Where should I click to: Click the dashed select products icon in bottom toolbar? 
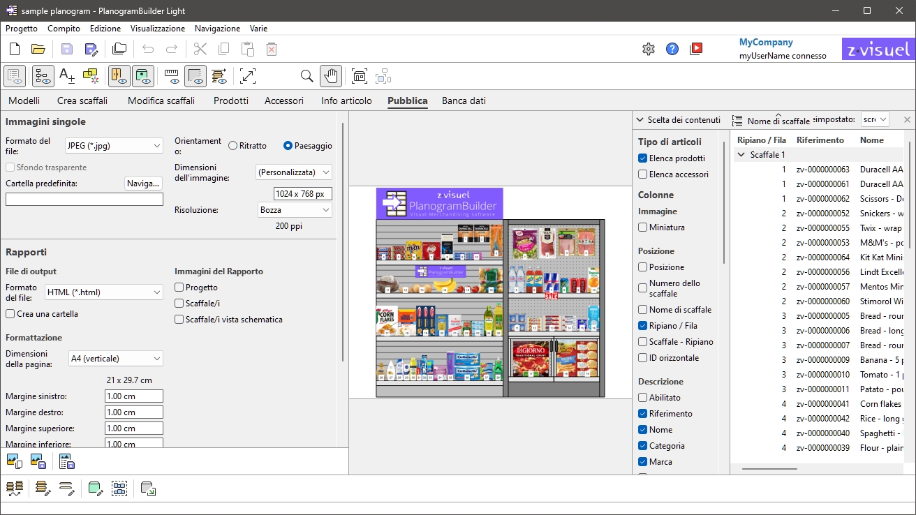tap(119, 488)
